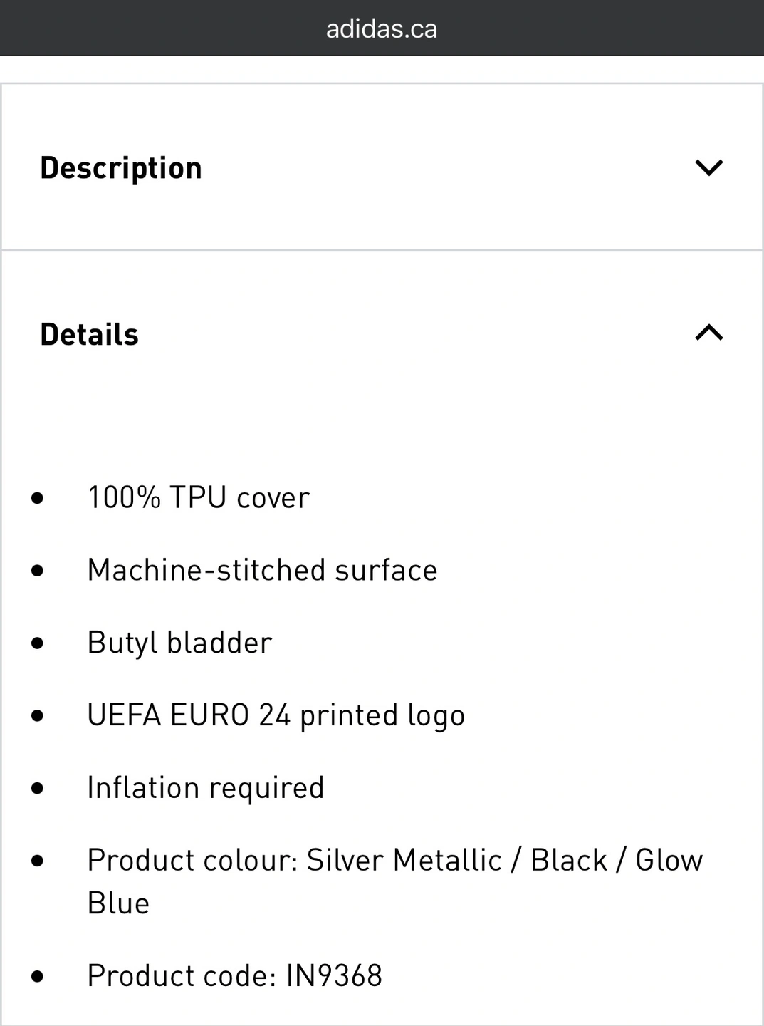Click the "Product code: IN9368" text
764x1026 pixels.
pos(234,975)
